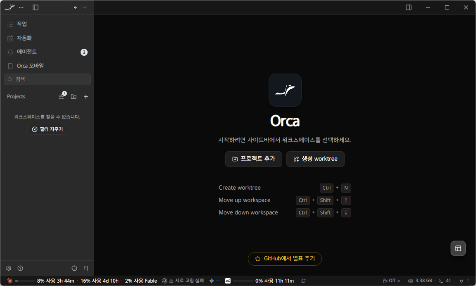Click the crosshair locate icon

click(74, 268)
